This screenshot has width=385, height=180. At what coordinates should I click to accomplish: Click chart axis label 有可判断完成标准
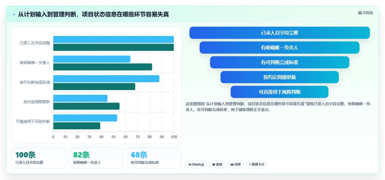[x=35, y=82]
